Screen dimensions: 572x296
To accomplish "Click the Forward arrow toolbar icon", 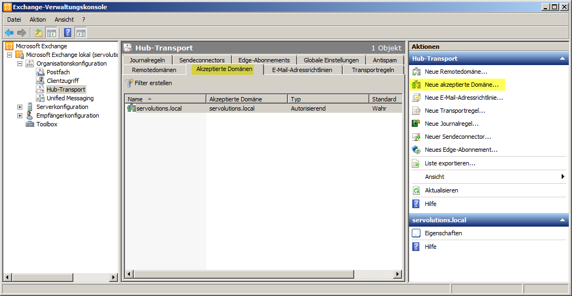I will [22, 33].
